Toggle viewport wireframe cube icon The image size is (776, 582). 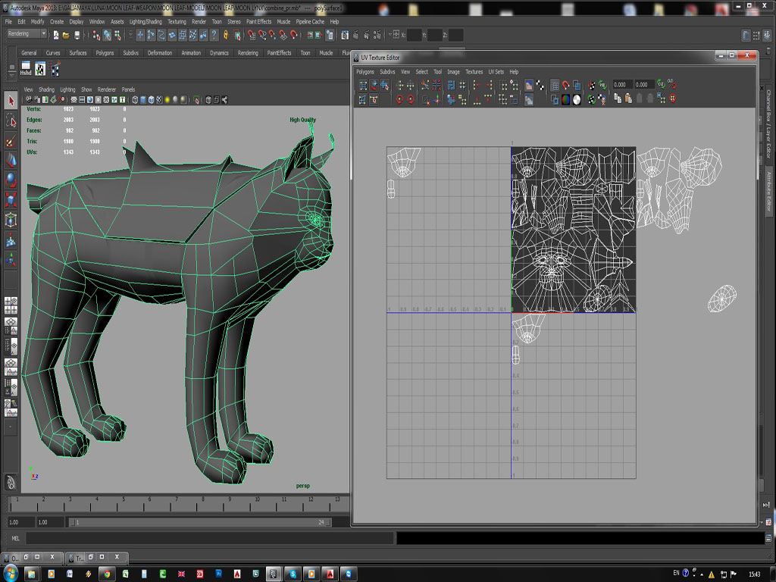[135, 100]
